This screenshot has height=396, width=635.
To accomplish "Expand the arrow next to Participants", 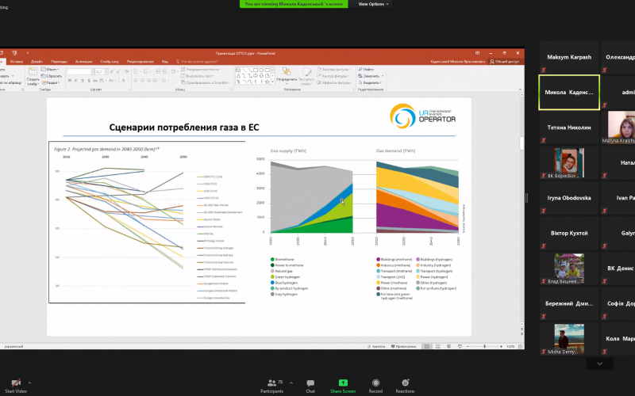I will (x=291, y=383).
